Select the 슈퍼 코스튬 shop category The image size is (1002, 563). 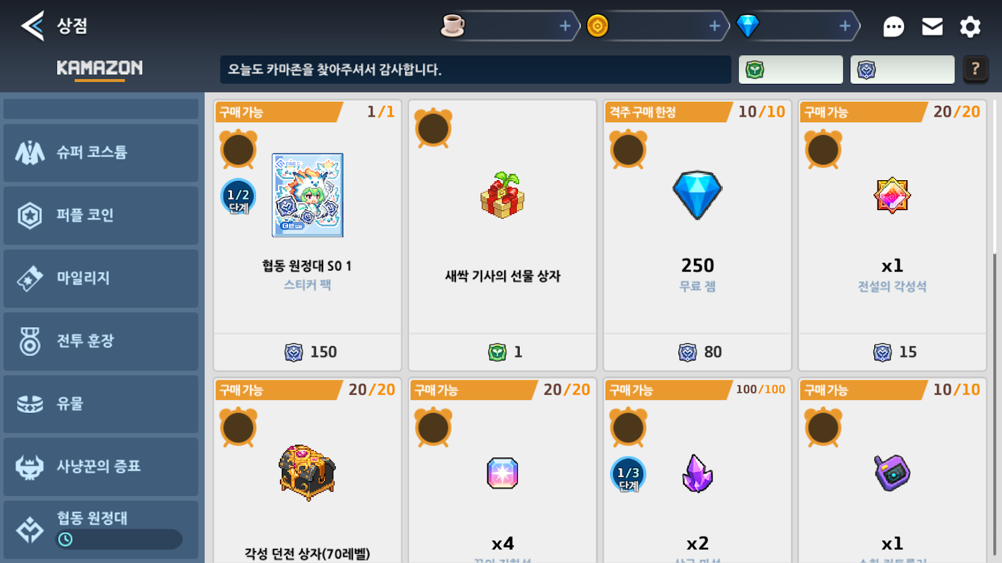[x=101, y=153]
